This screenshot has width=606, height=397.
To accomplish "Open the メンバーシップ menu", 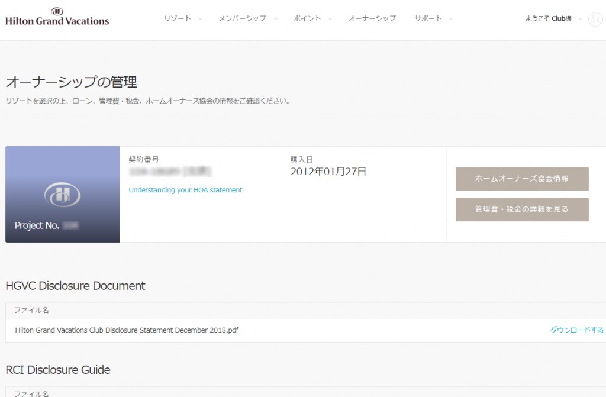I will 242,18.
